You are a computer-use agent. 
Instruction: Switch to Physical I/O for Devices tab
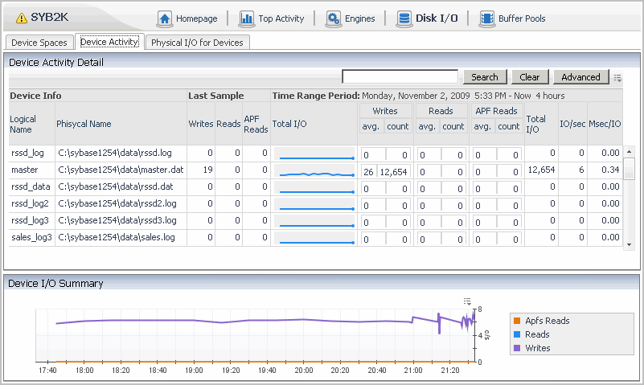(x=197, y=43)
